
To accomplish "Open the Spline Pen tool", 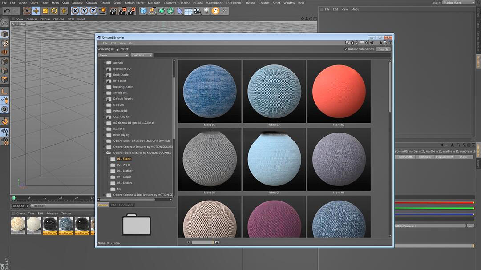I will 152,11.
